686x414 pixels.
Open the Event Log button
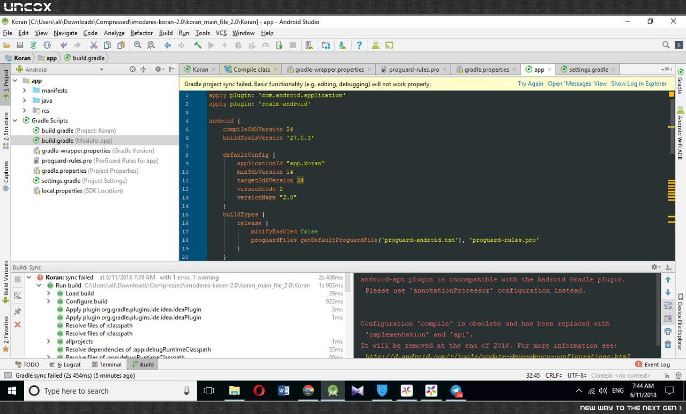tap(652, 364)
